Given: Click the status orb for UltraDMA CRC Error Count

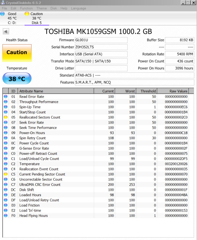Looking at the screenshot, I should 6,184.
